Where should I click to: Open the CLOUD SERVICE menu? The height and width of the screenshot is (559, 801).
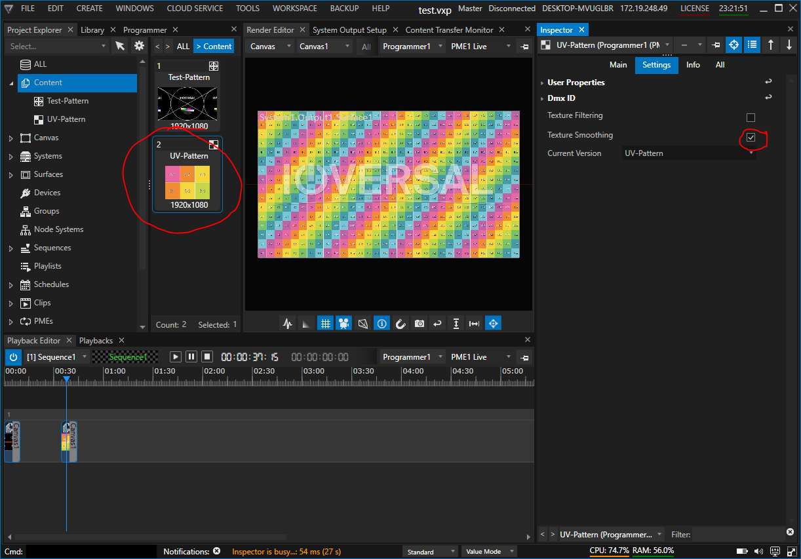click(x=195, y=9)
